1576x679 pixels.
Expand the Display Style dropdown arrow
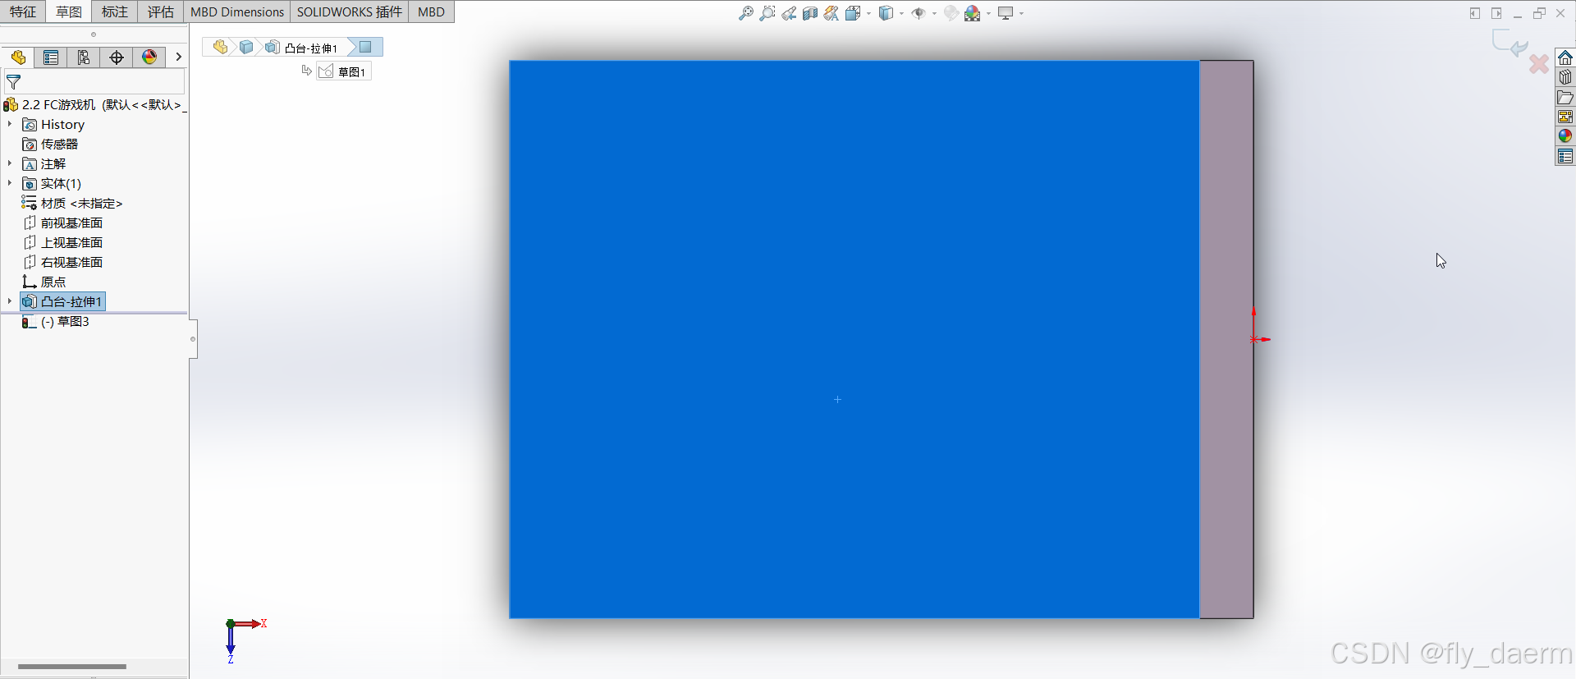[x=901, y=14]
